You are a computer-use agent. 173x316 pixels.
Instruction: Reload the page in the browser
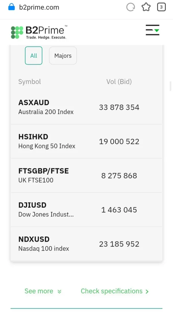[x=131, y=7]
